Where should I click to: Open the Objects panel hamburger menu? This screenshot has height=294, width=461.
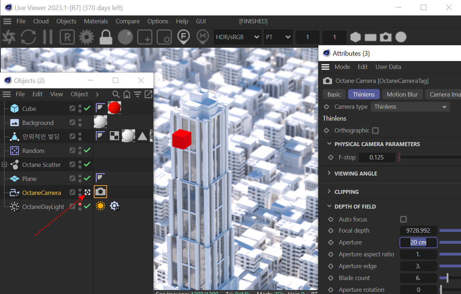coord(6,94)
